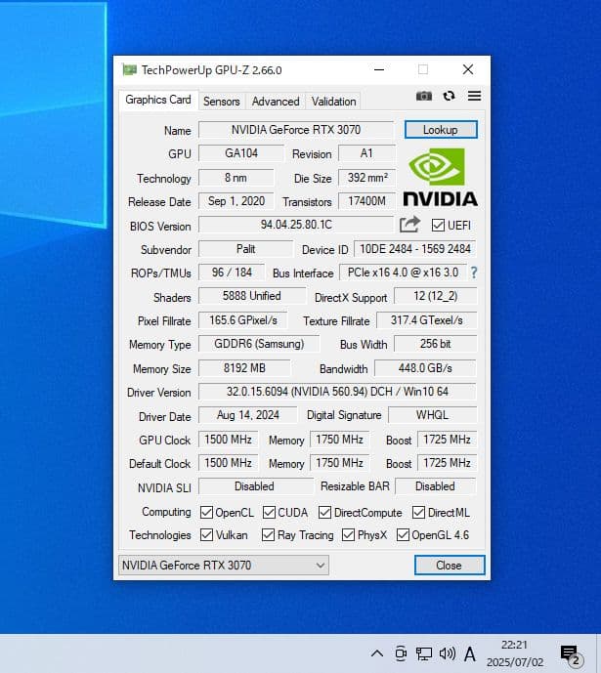
Task: Click Driver Date value Aug 14, 2024
Action: click(247, 415)
